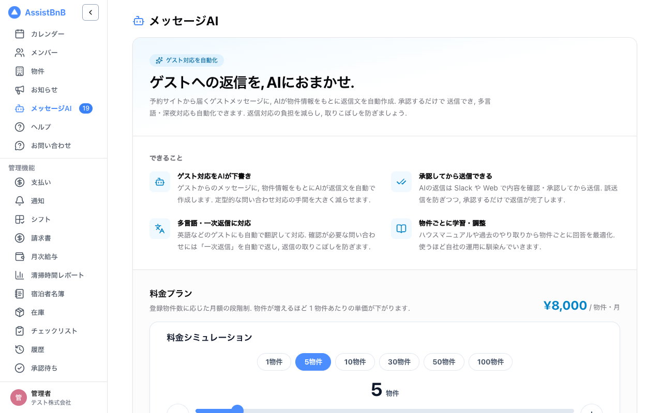
Task: Click the できること section label
Action: (x=166, y=158)
